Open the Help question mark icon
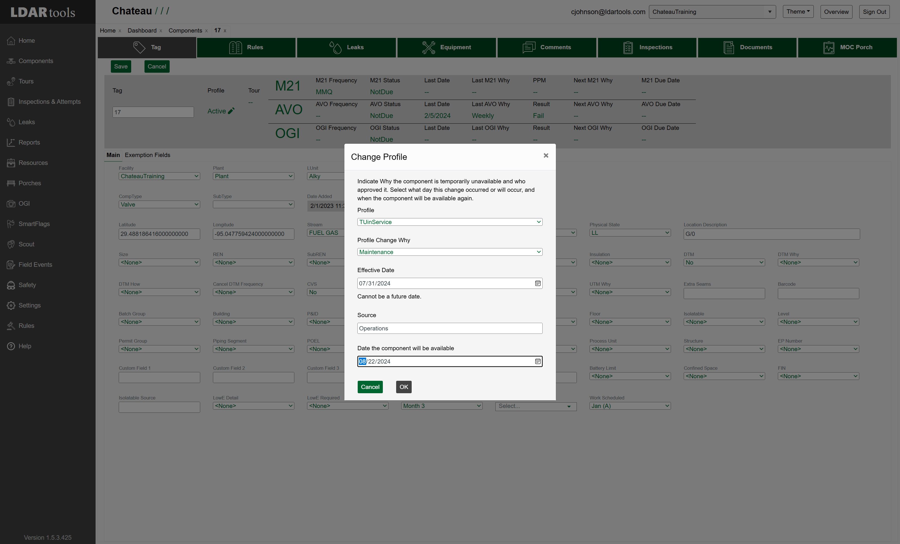The width and height of the screenshot is (900, 544). click(x=11, y=346)
